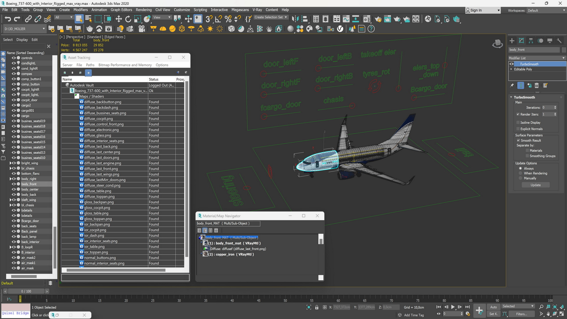Image resolution: width=567 pixels, height=319 pixels.
Task: Click Go to End playback button
Action: (x=467, y=307)
